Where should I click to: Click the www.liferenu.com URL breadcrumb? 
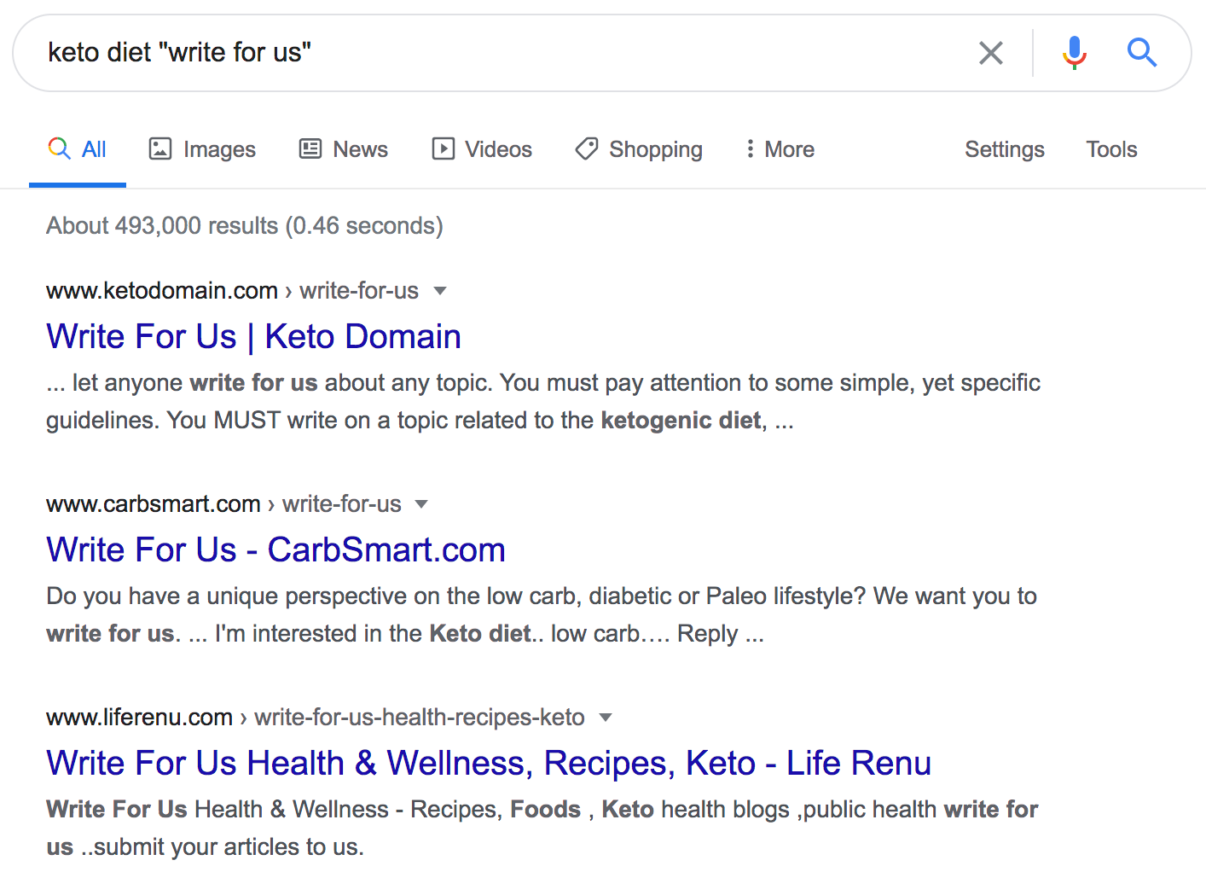[x=316, y=718]
